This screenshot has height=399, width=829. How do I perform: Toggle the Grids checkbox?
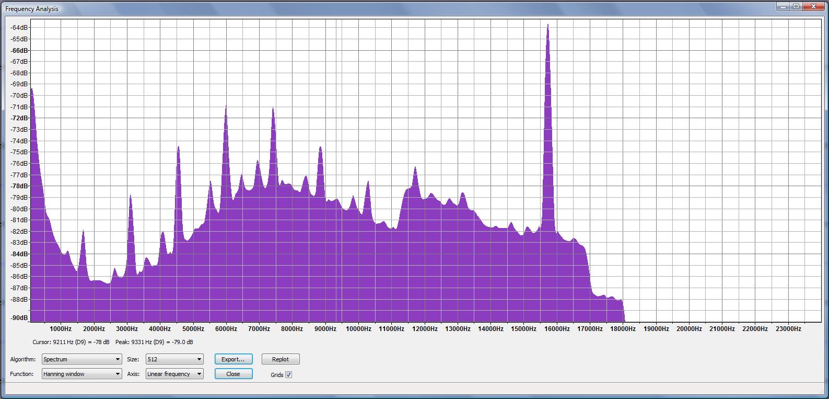(288, 375)
